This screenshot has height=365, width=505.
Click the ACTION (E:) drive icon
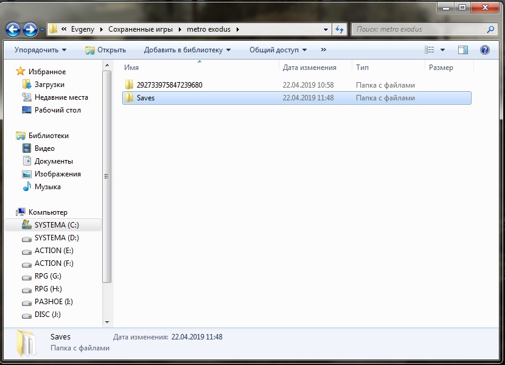coord(27,252)
